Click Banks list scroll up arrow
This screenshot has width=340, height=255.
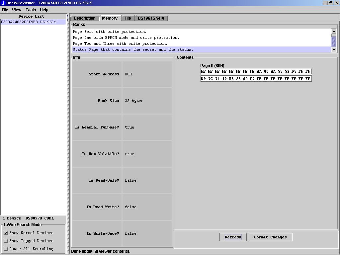[334, 31]
